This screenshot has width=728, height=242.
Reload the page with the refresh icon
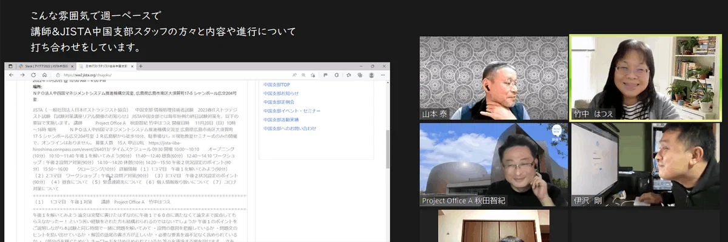coord(33,75)
